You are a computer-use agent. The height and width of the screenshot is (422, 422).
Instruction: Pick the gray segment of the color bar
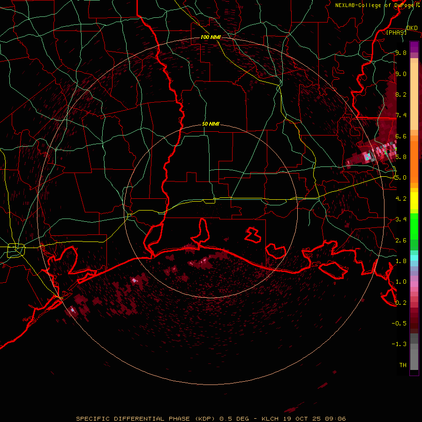click(414, 352)
